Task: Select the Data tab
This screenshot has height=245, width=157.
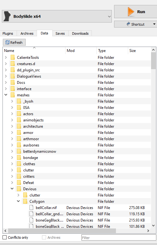Action: [x=44, y=33]
